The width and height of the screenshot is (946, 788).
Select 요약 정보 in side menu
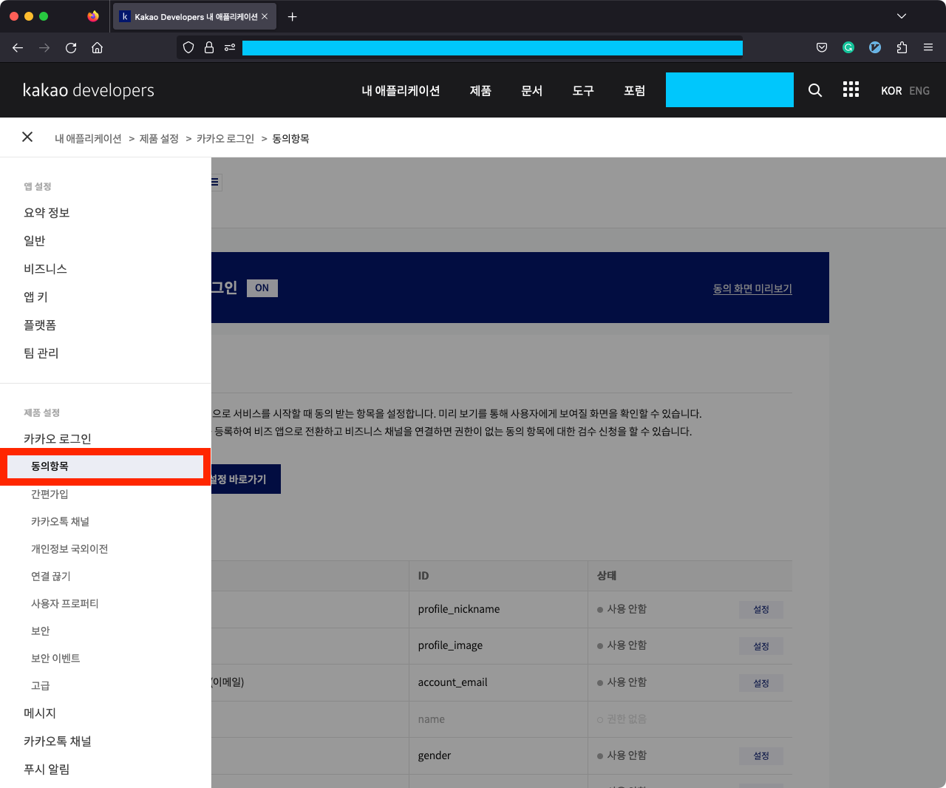pyautogui.click(x=47, y=213)
